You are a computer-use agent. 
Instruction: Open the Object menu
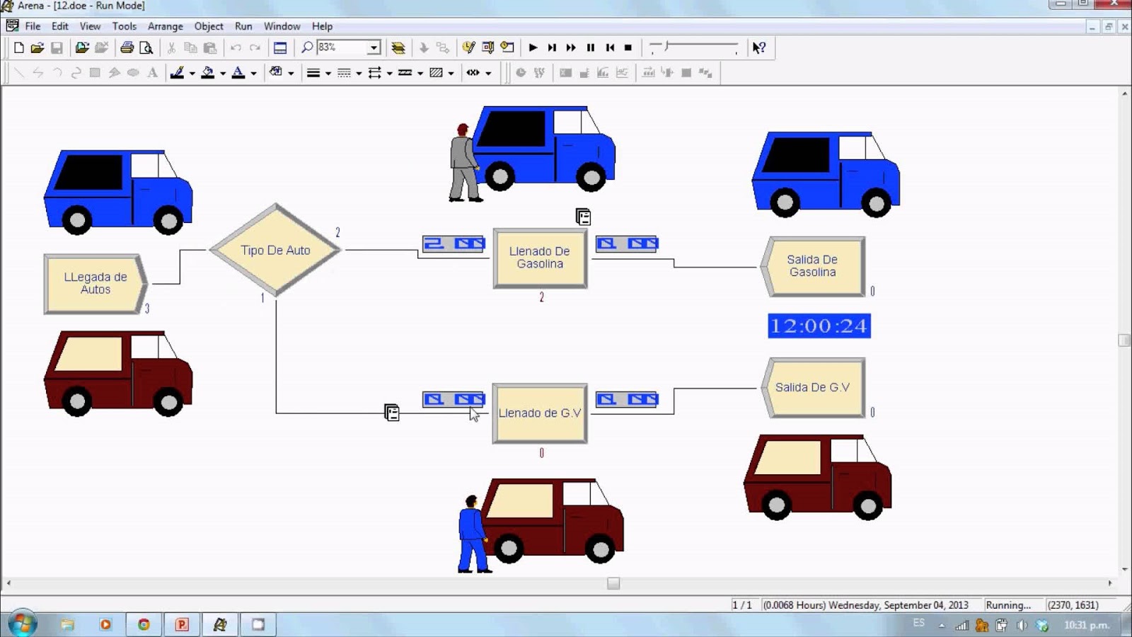209,26
